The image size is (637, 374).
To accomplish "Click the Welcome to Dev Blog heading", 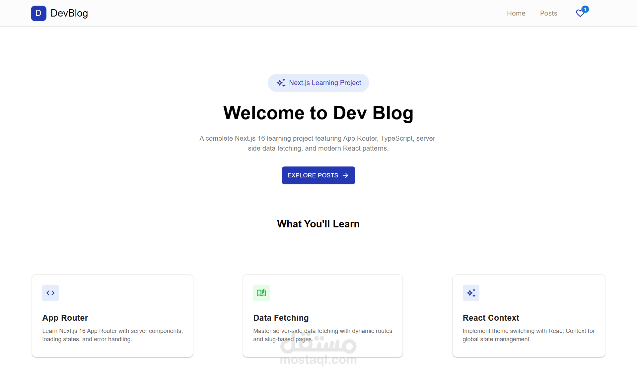I will coord(318,113).
